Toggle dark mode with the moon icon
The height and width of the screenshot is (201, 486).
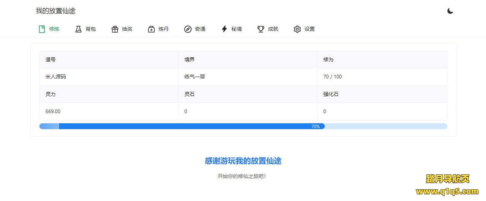[450, 11]
